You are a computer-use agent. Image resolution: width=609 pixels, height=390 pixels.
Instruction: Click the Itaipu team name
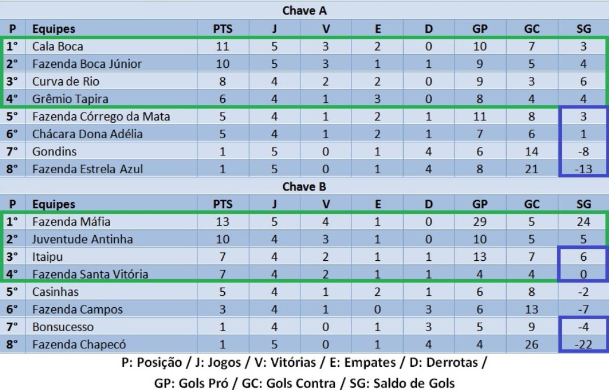[x=48, y=257]
